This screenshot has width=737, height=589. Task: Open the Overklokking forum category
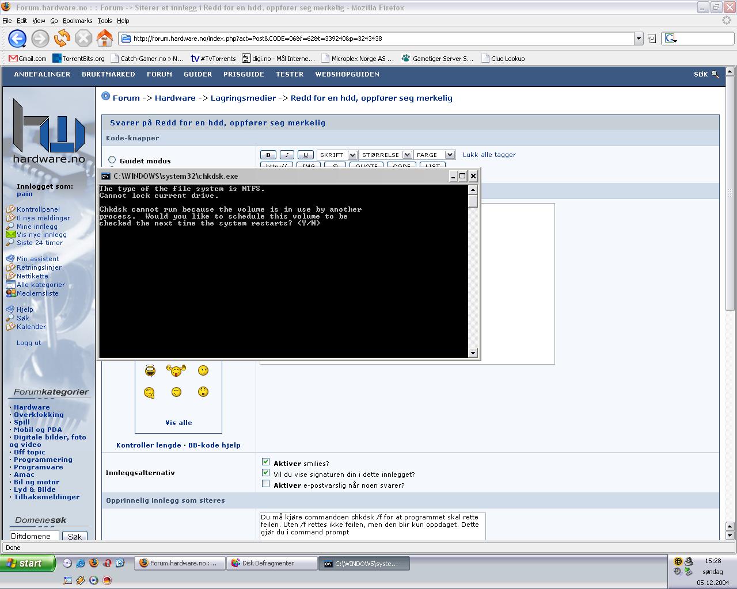pos(39,415)
